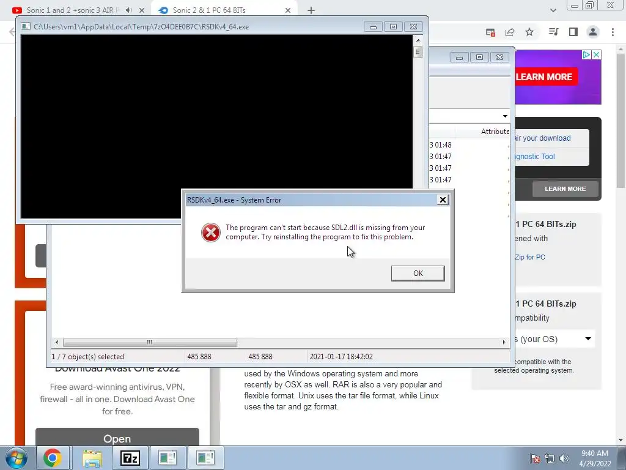Expand the Chrome tab search chevron
The height and width of the screenshot is (470, 626).
553,10
